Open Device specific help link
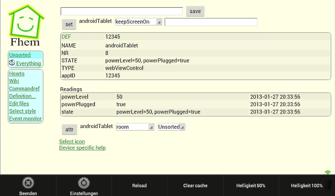The height and width of the screenshot is (196, 335). point(83,148)
